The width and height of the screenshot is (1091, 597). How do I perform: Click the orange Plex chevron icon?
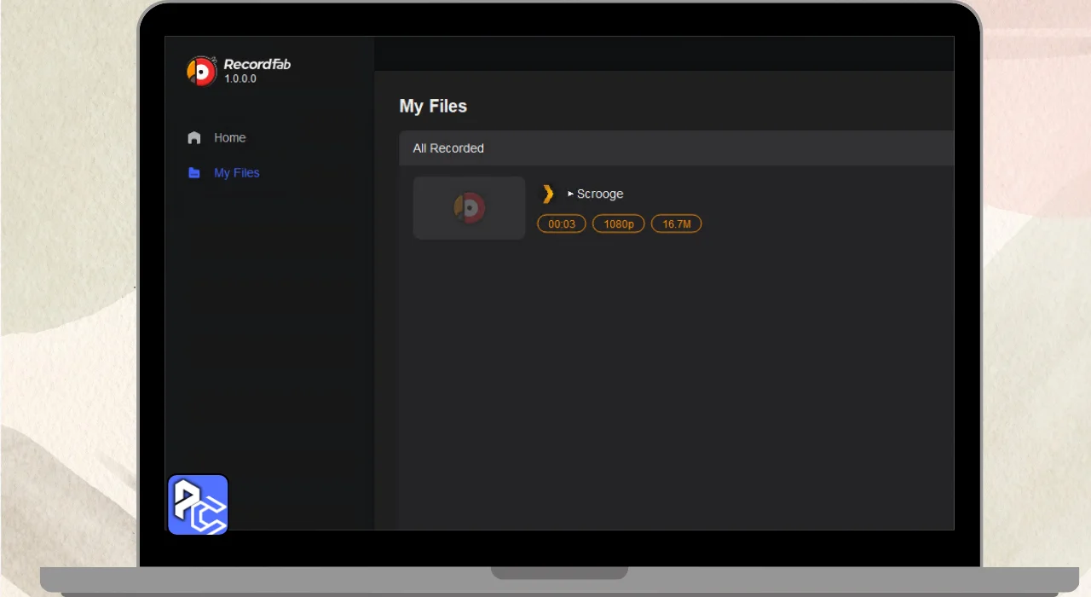click(x=548, y=194)
